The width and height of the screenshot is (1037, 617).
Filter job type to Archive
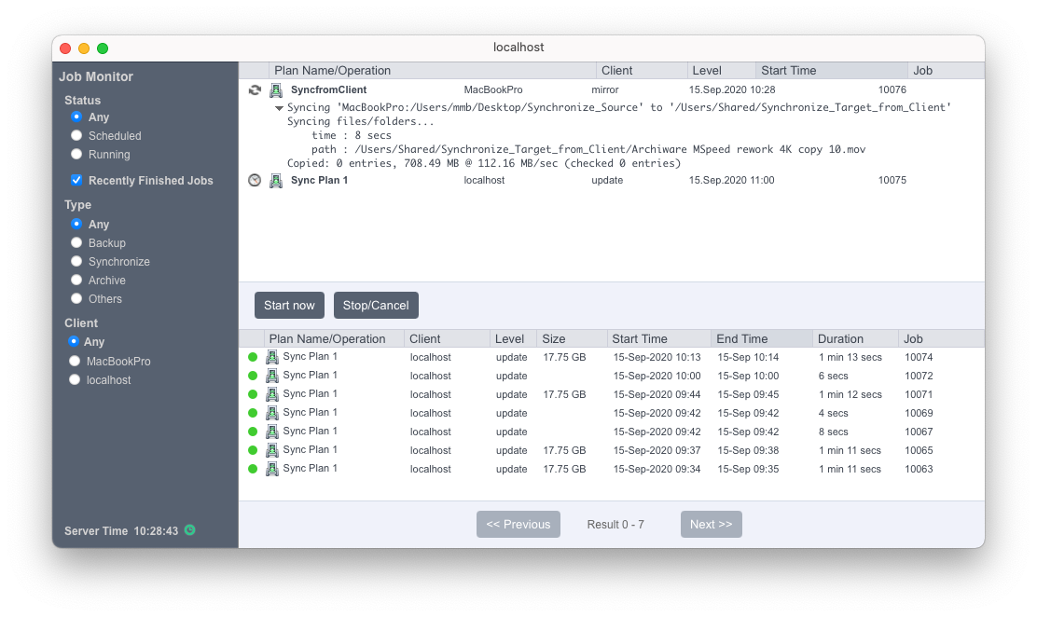(x=76, y=280)
